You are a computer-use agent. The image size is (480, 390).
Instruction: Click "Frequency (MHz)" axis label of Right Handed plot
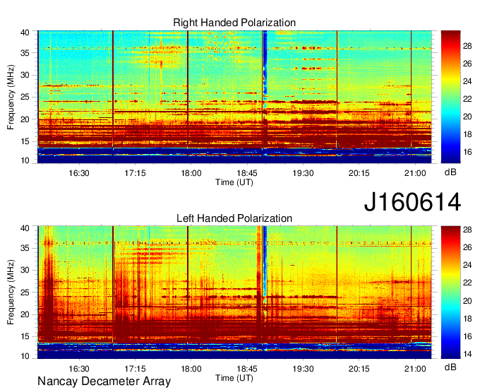pyautogui.click(x=11, y=97)
